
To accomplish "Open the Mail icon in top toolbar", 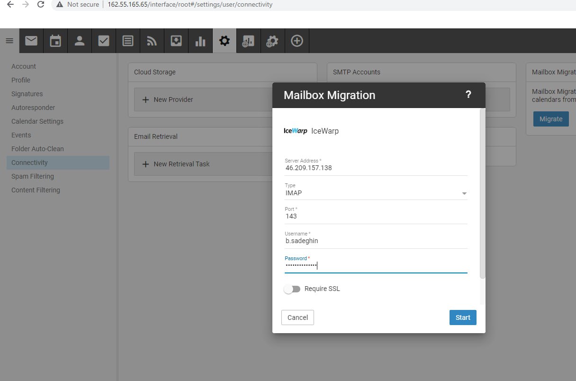I will point(31,41).
